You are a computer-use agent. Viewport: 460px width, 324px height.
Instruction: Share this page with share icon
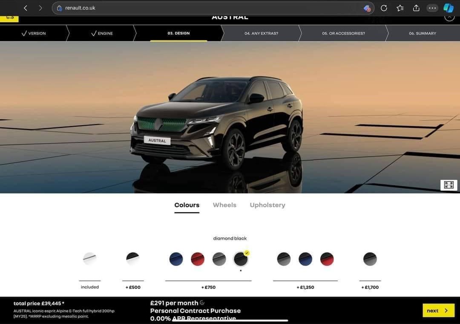[x=416, y=8]
